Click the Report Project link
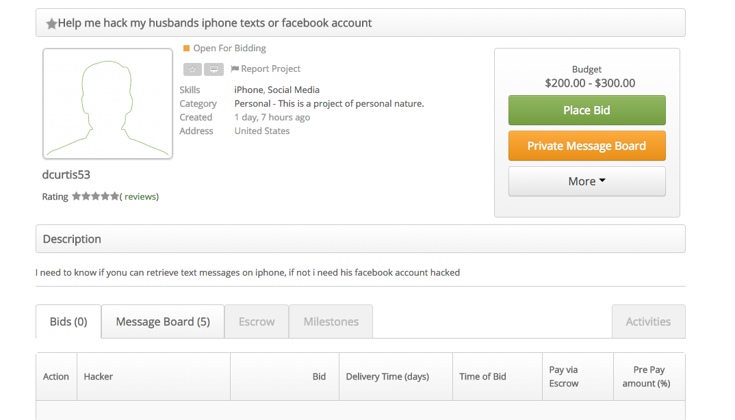 (x=270, y=68)
